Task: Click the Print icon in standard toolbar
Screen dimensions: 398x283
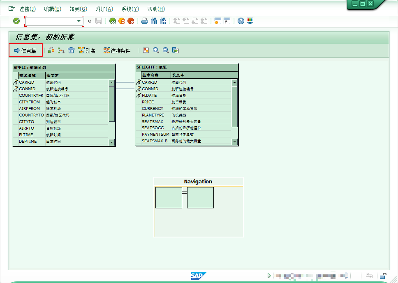Action: tap(144, 21)
